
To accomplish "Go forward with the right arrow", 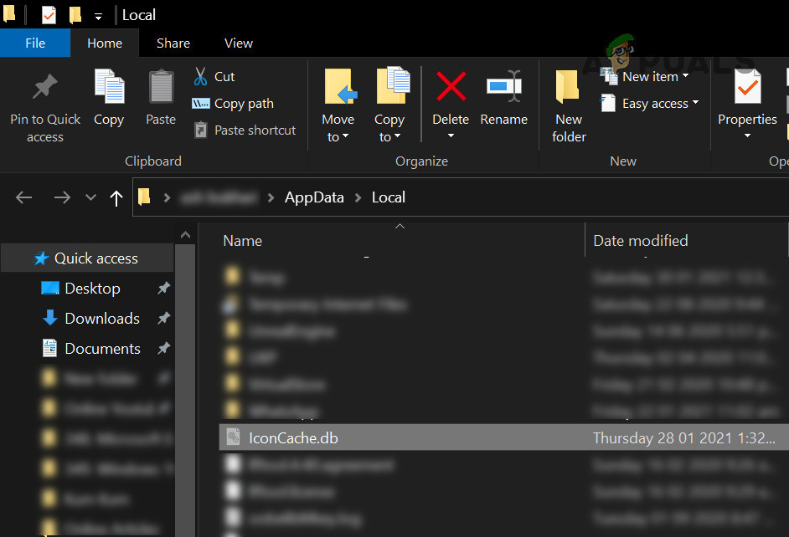I will [x=62, y=197].
